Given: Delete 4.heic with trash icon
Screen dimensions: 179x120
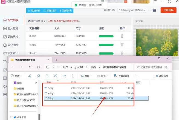Looking at the screenshot, I should (122, 44).
